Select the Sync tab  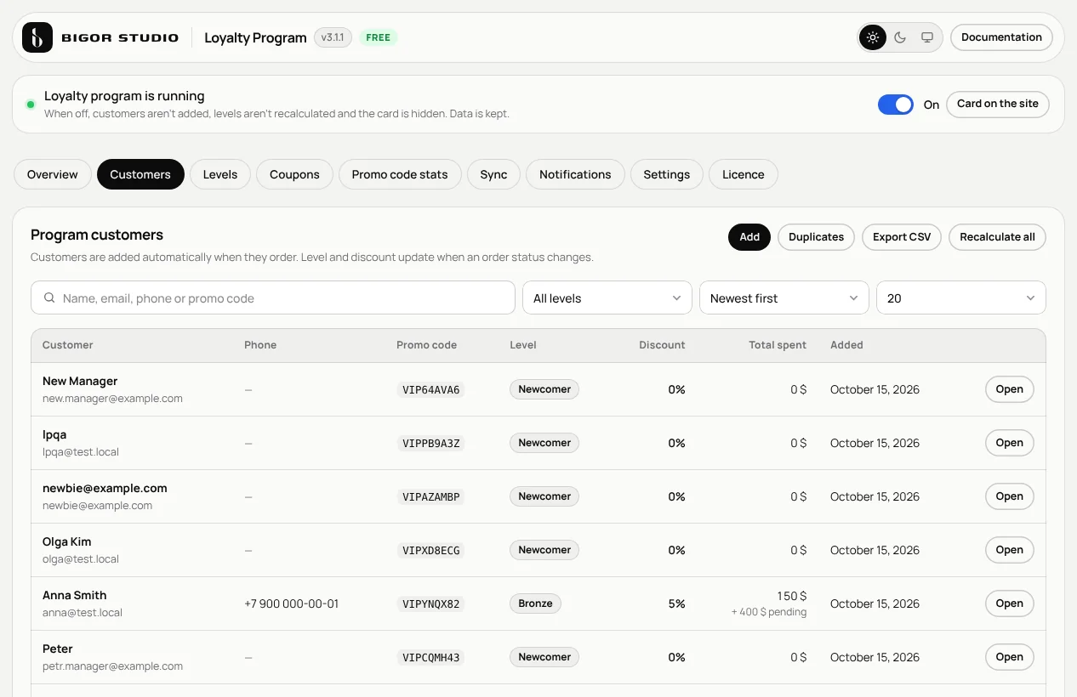(x=493, y=174)
